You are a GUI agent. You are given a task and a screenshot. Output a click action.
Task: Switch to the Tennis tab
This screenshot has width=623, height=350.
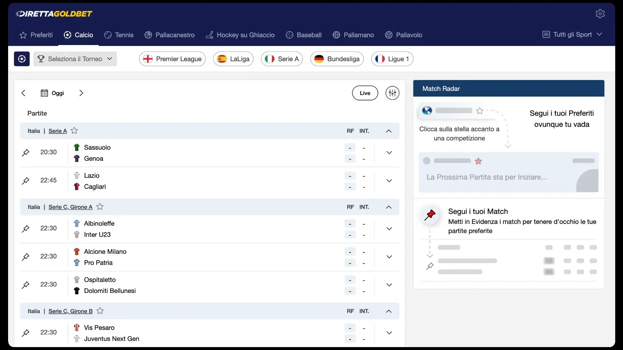(119, 35)
